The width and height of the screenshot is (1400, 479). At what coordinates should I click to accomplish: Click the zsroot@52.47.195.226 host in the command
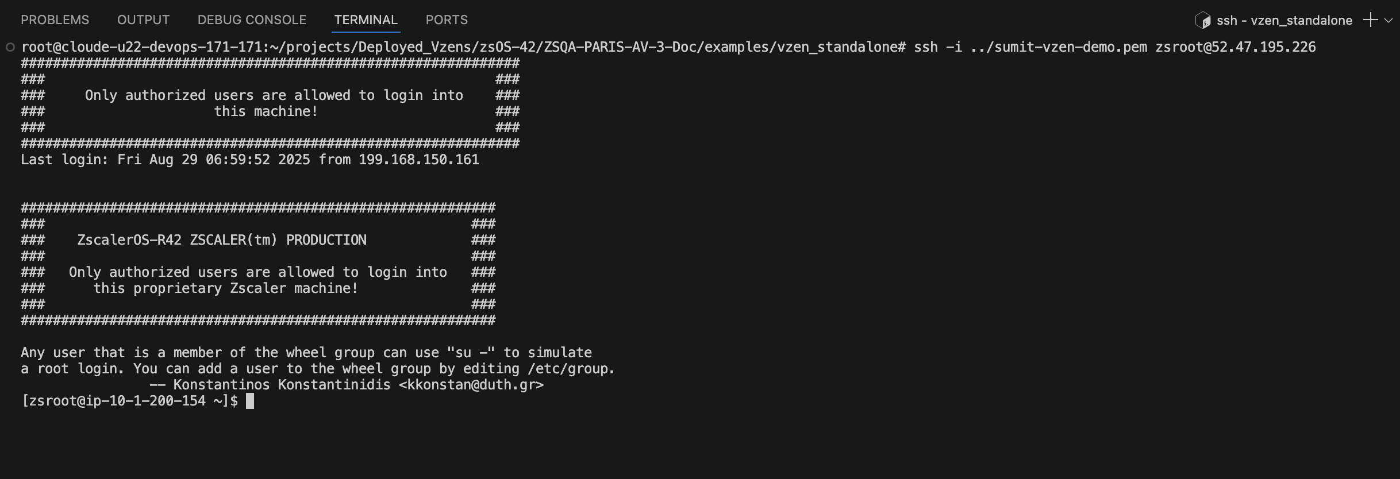(x=1235, y=47)
